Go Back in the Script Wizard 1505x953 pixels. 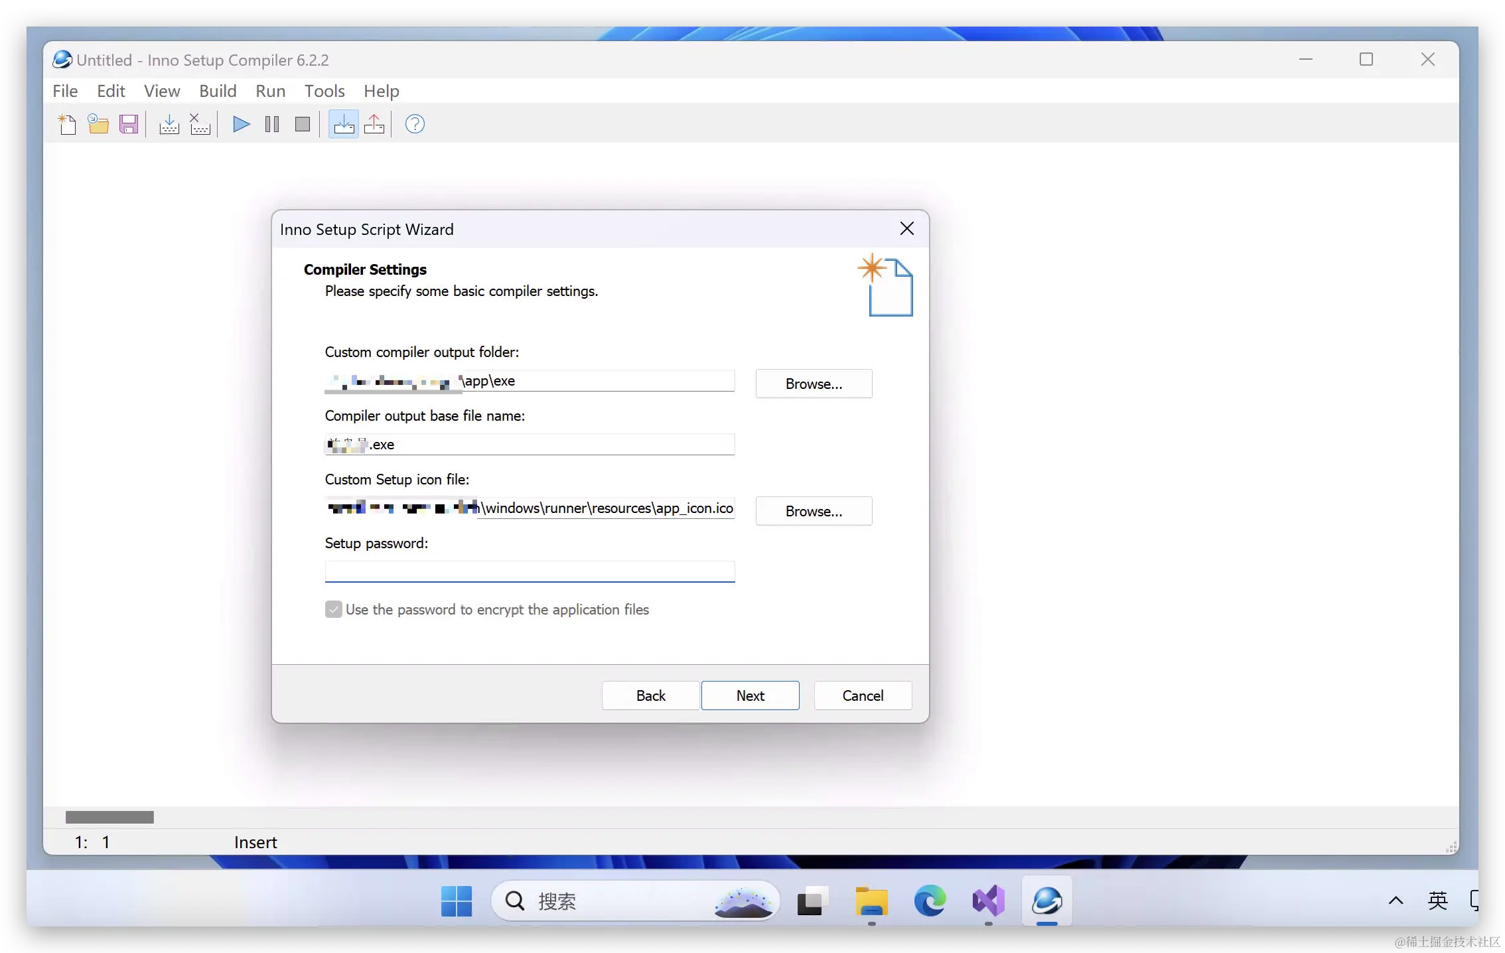click(650, 696)
